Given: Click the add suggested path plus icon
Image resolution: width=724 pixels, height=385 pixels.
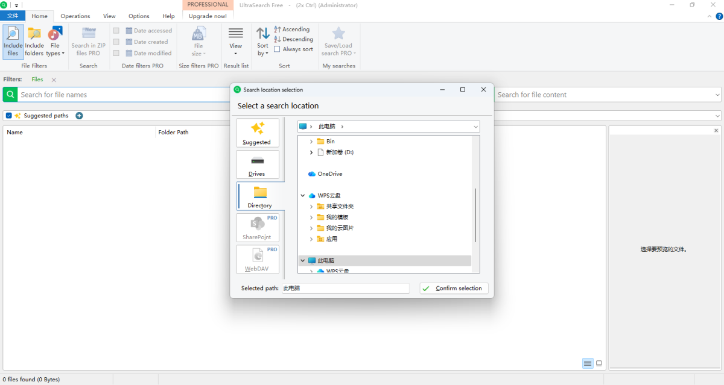Looking at the screenshot, I should click(x=79, y=116).
